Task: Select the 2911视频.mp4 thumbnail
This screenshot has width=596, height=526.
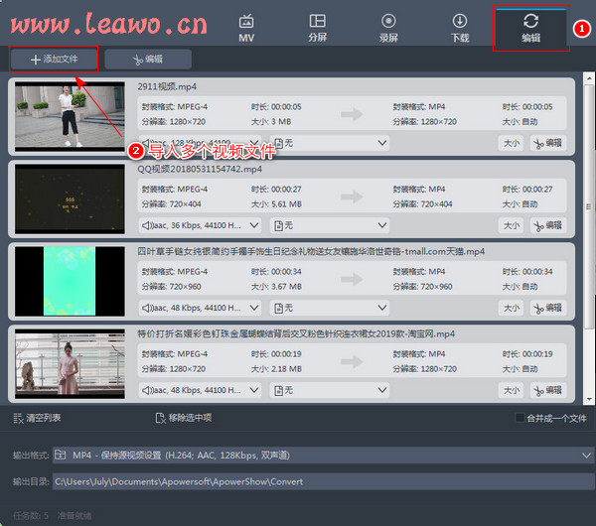Action: [70, 116]
